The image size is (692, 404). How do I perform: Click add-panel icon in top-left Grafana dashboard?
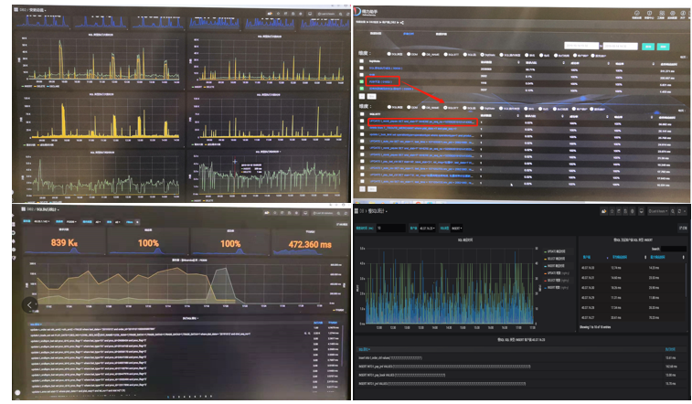tap(270, 14)
